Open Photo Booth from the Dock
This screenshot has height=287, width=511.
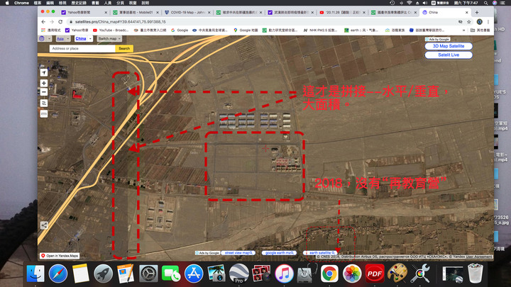[x=261, y=274]
